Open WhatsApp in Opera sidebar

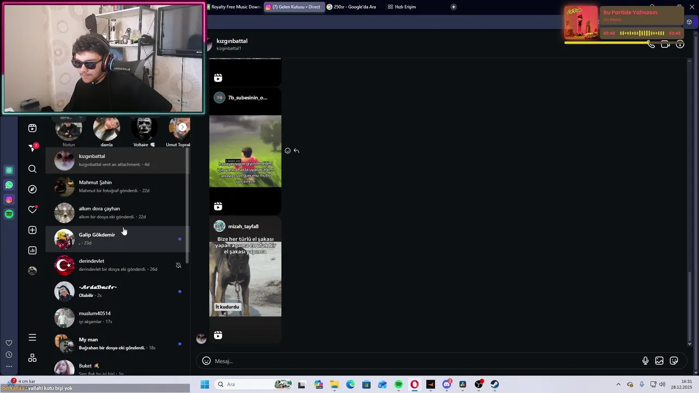coord(9,185)
